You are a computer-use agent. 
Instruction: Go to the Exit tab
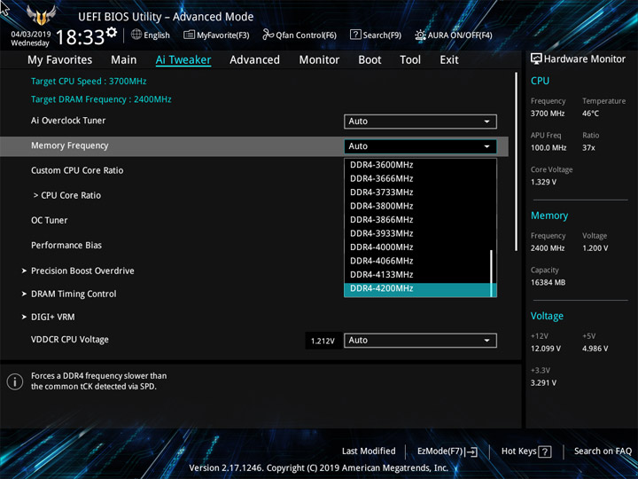(449, 60)
